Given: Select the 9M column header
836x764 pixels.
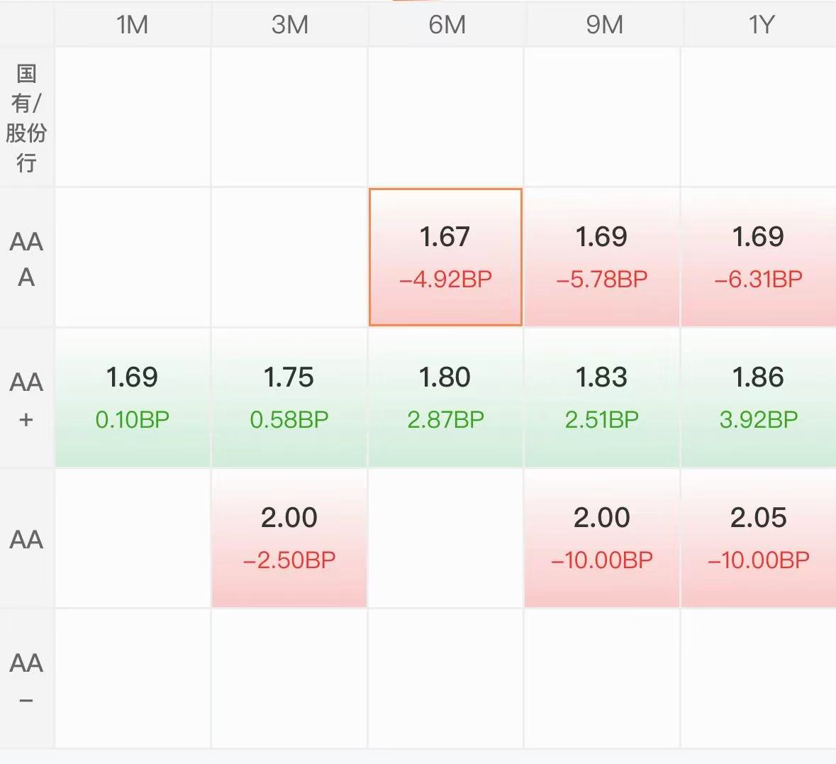Looking at the screenshot, I should pyautogui.click(x=604, y=26).
